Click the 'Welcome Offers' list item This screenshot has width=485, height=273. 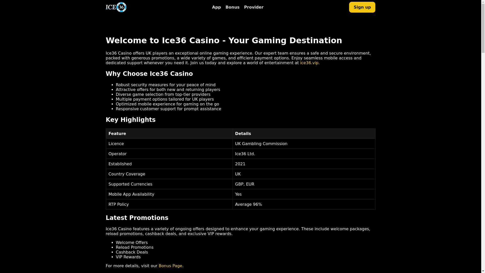click(132, 243)
